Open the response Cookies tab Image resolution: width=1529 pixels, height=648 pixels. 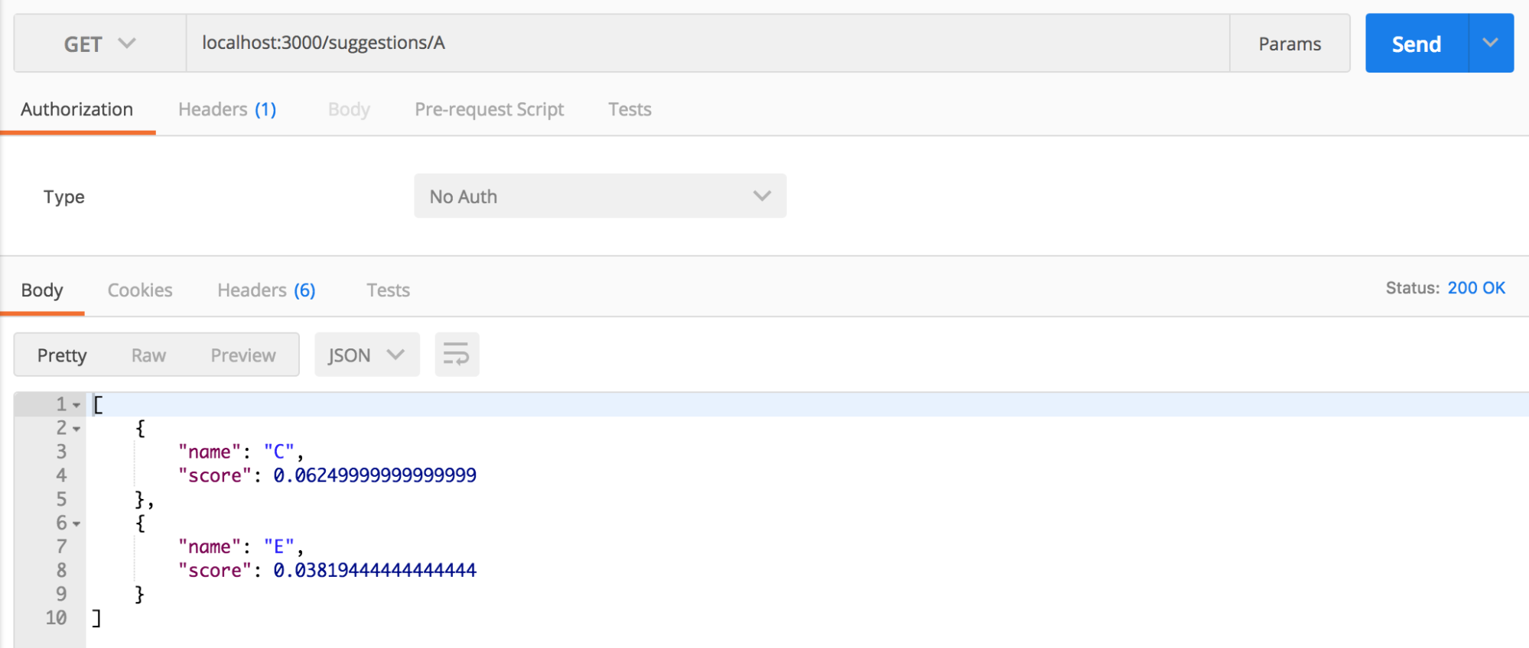[140, 290]
